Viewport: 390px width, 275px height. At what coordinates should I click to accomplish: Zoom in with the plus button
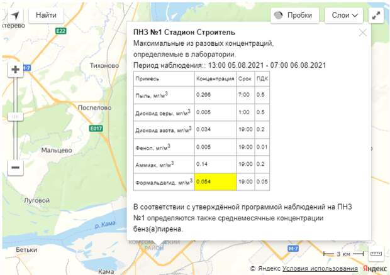click(16, 70)
